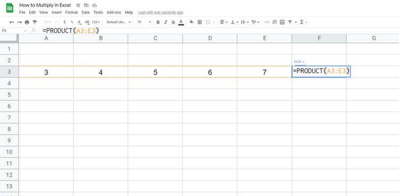Move document using the folder icon

(x=86, y=5)
